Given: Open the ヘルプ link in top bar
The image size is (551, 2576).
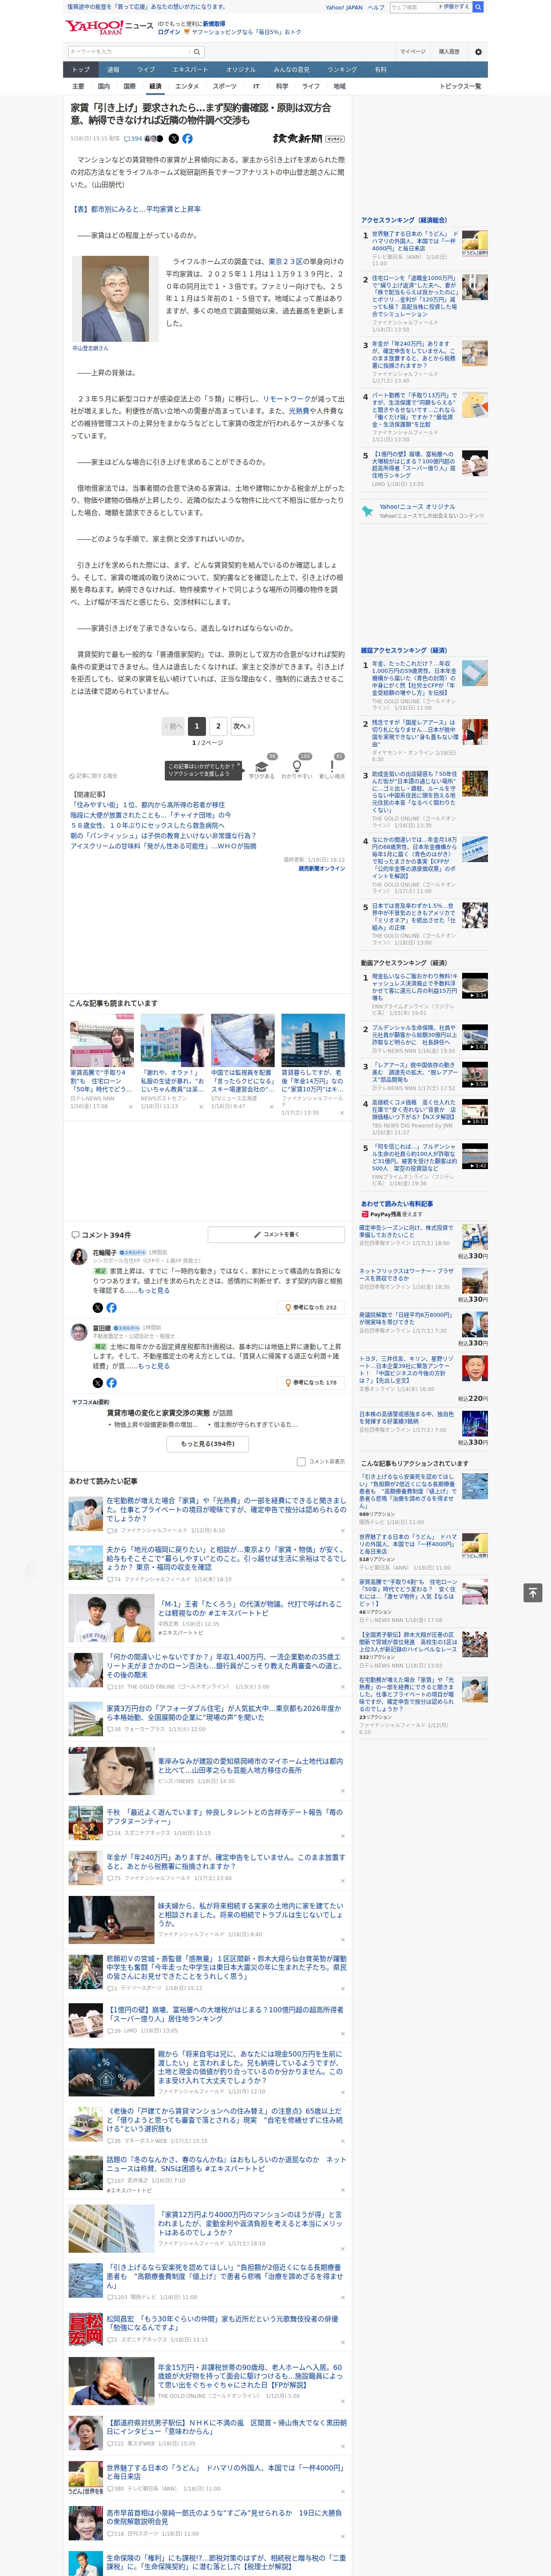Looking at the screenshot, I should [x=376, y=7].
